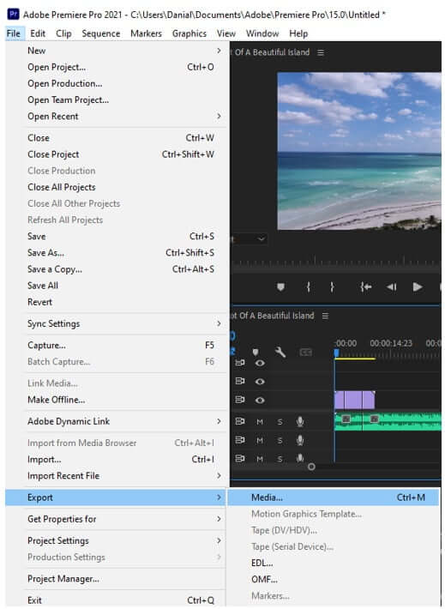Expand the Get Properties for submenu
The image size is (445, 609).
tap(219, 519)
